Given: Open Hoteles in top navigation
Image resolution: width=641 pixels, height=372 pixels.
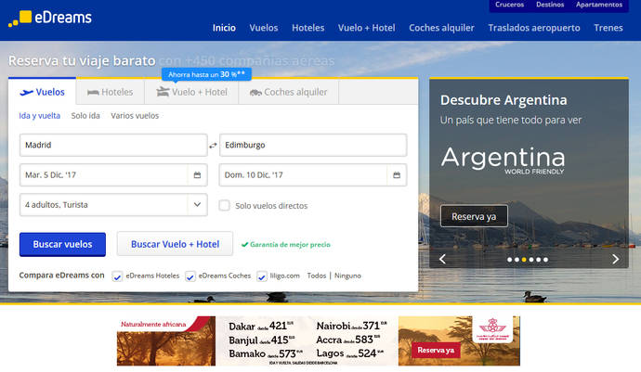Looking at the screenshot, I should click(x=308, y=28).
